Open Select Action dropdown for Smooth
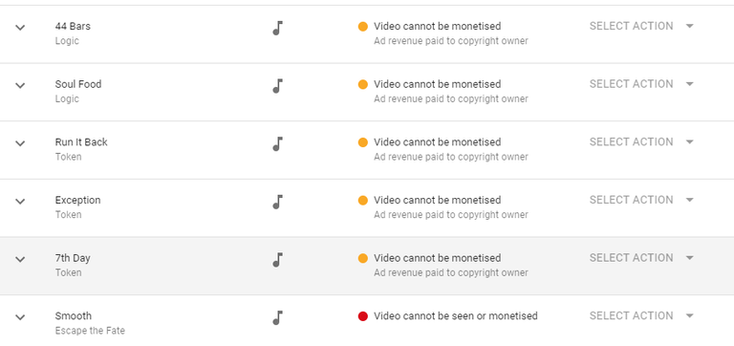734x346 pixels. pyautogui.click(x=641, y=316)
